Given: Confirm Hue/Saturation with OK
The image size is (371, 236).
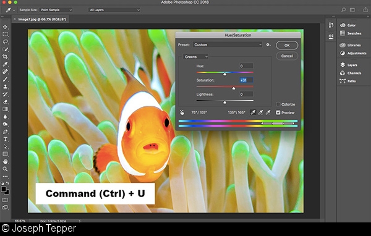Looking at the screenshot, I should [x=287, y=45].
